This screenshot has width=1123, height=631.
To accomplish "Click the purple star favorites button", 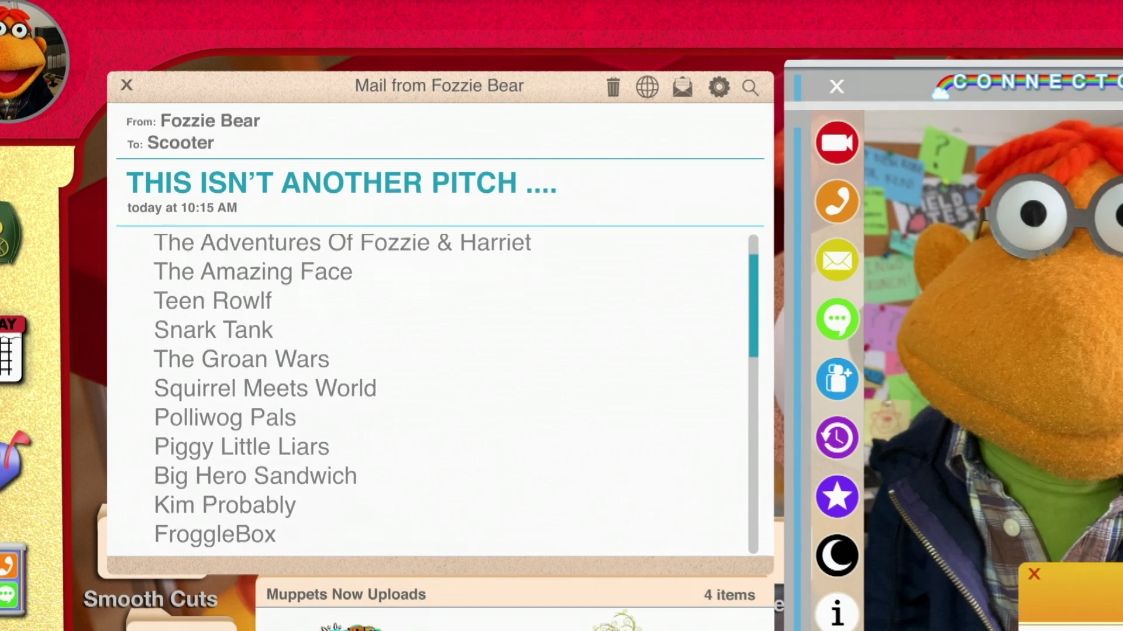I will click(837, 497).
